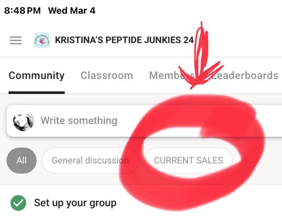Click the green checkmark icon

18,203
